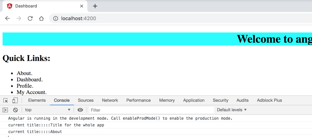Toggle the device toolbar icon
Image resolution: width=312 pixels, height=137 pixels.
(x=15, y=100)
